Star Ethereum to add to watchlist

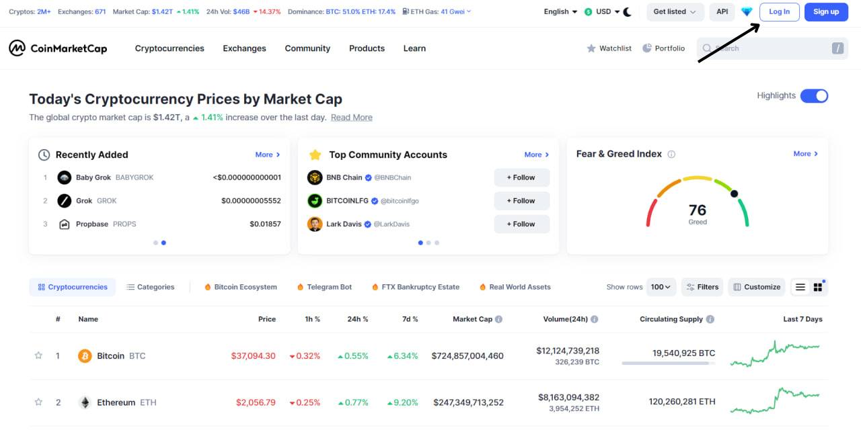(38, 402)
